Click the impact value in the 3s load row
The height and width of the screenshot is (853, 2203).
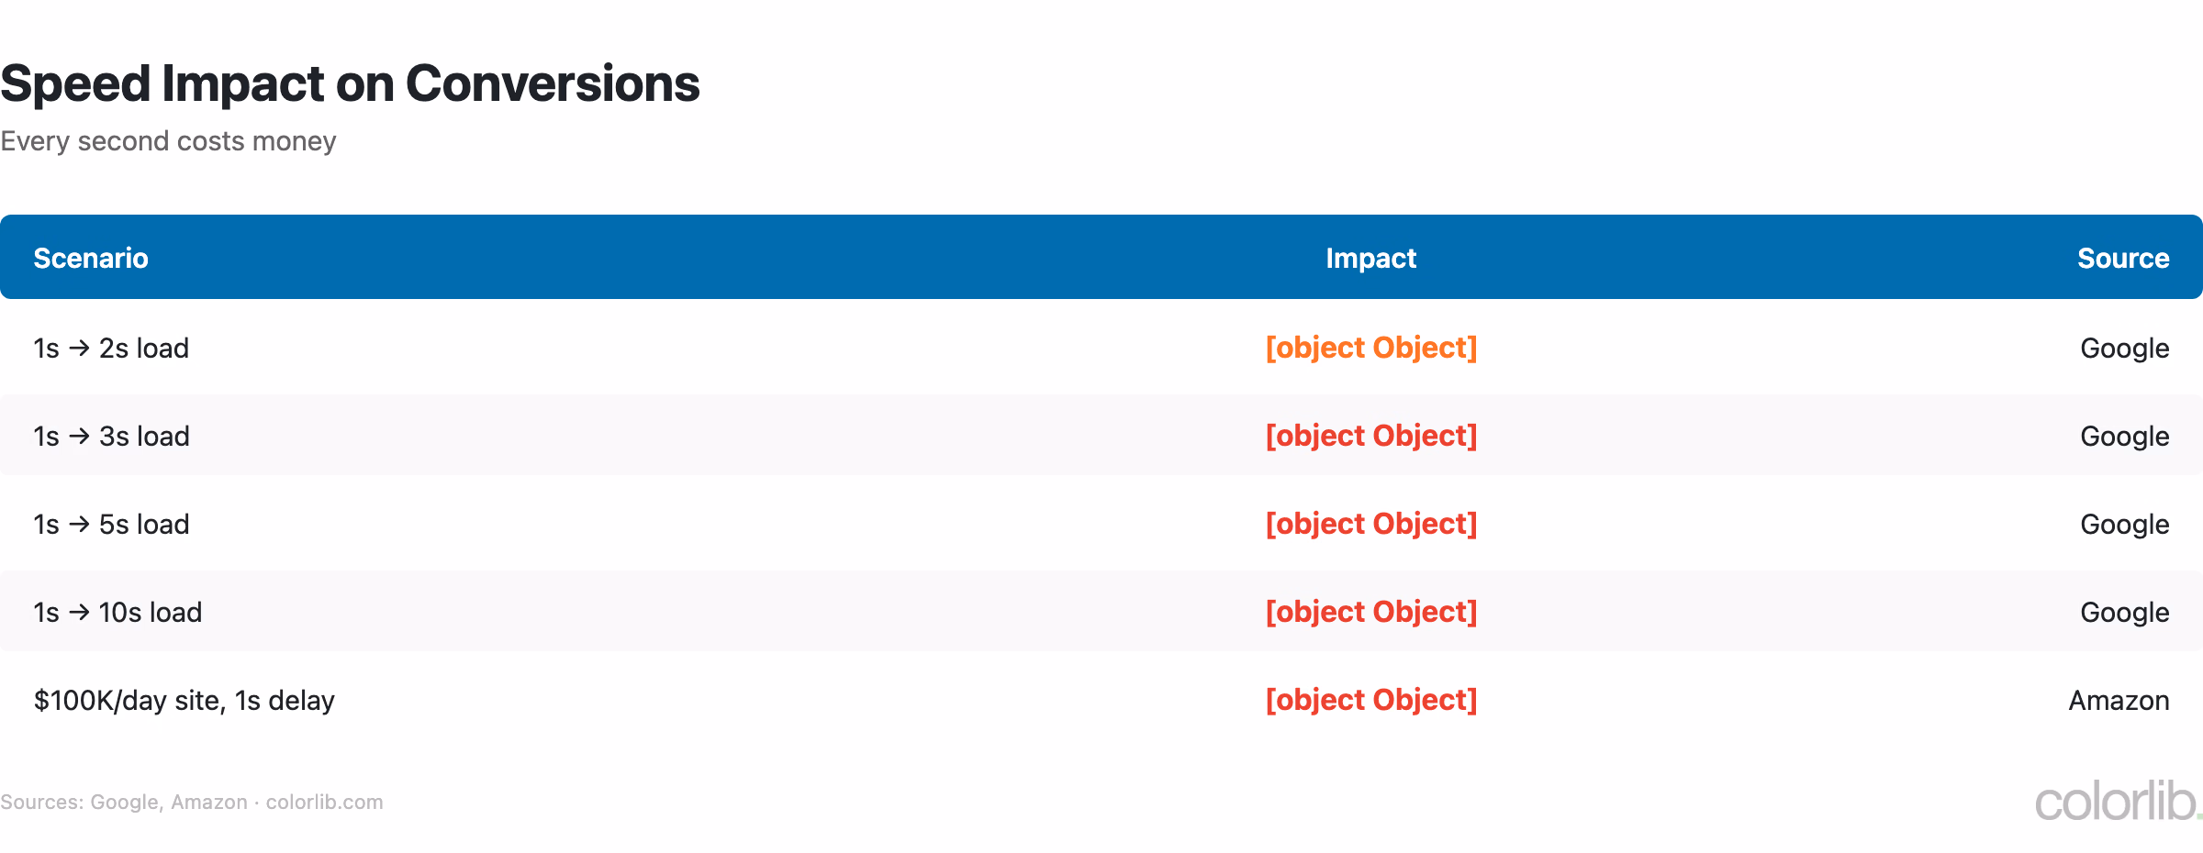tap(1370, 436)
